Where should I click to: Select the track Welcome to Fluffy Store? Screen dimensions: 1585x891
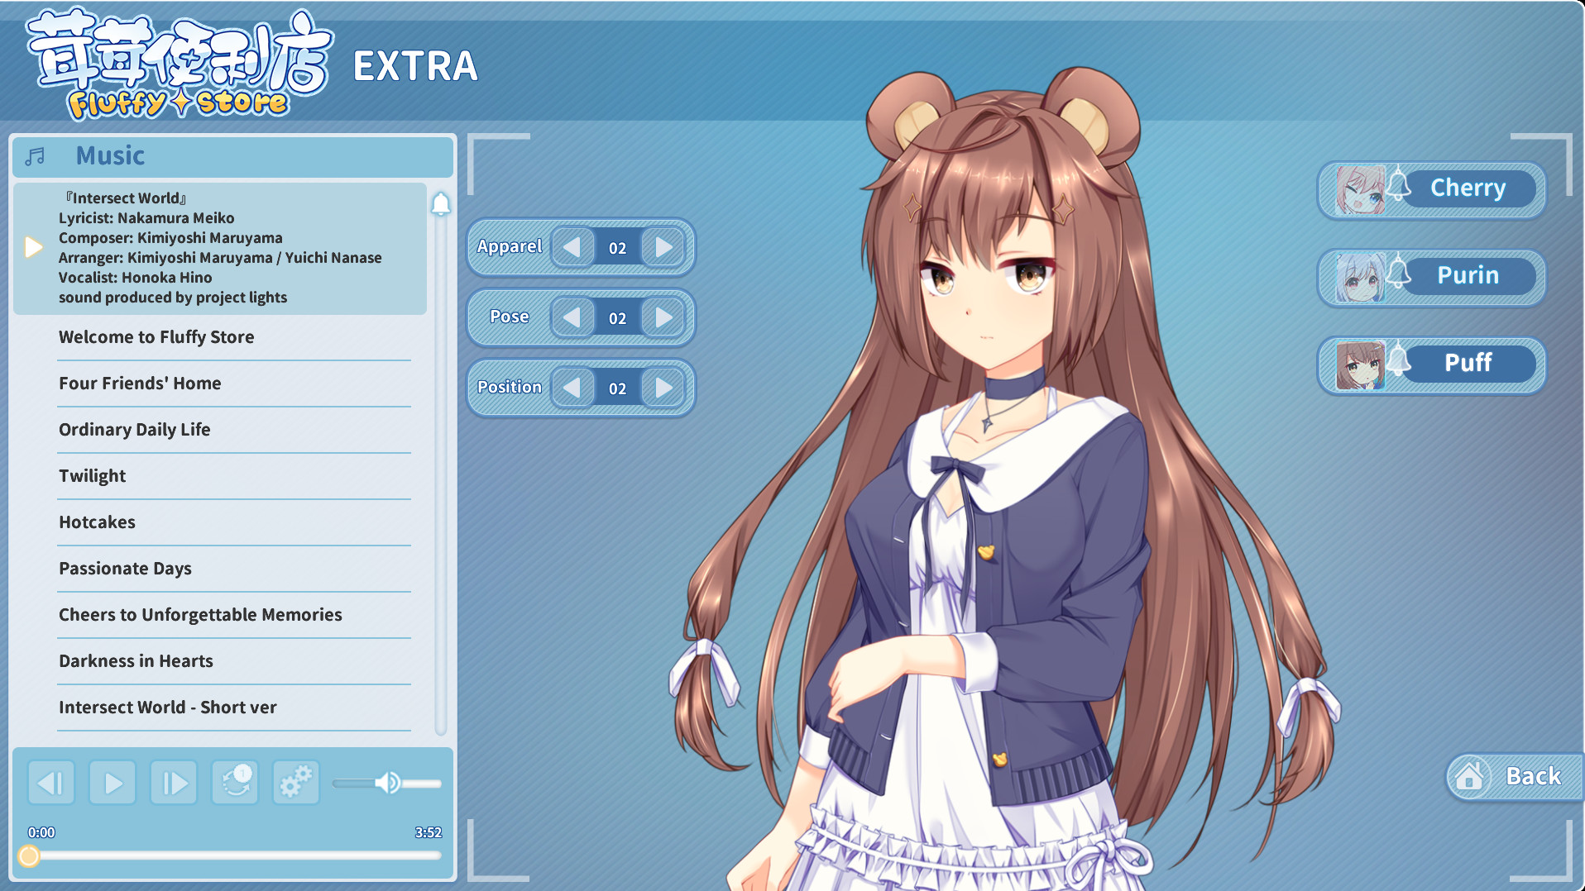[156, 337]
